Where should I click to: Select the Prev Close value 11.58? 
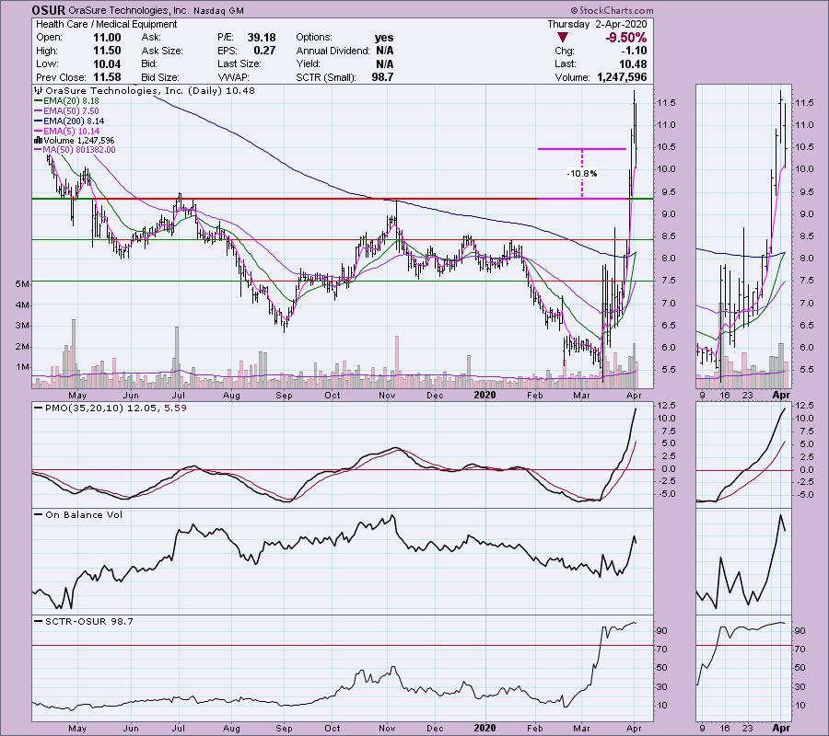108,77
